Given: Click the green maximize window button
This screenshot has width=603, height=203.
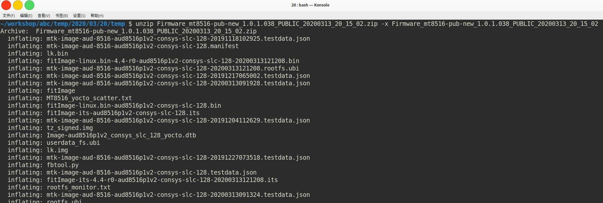Looking at the screenshot, I should [29, 5].
